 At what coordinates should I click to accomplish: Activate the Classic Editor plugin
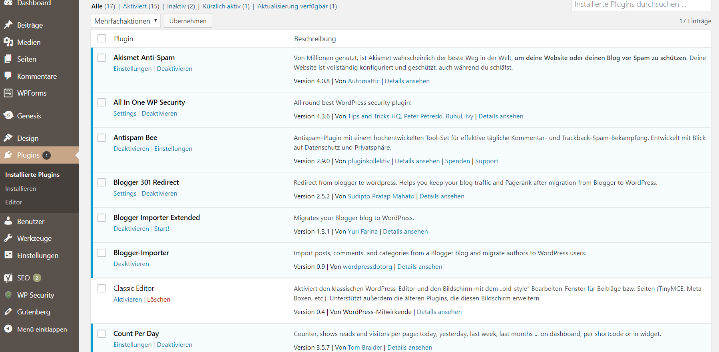click(x=127, y=299)
